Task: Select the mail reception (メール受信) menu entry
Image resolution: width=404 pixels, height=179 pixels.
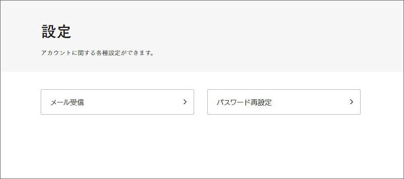Action: click(117, 102)
